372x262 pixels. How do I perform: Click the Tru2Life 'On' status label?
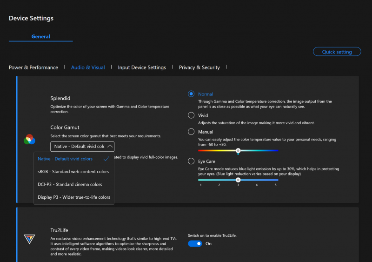pyautogui.click(x=208, y=244)
